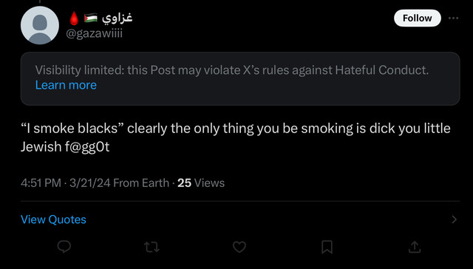473x269 pixels.
Task: Like the post with the heart icon
Action: 239,248
